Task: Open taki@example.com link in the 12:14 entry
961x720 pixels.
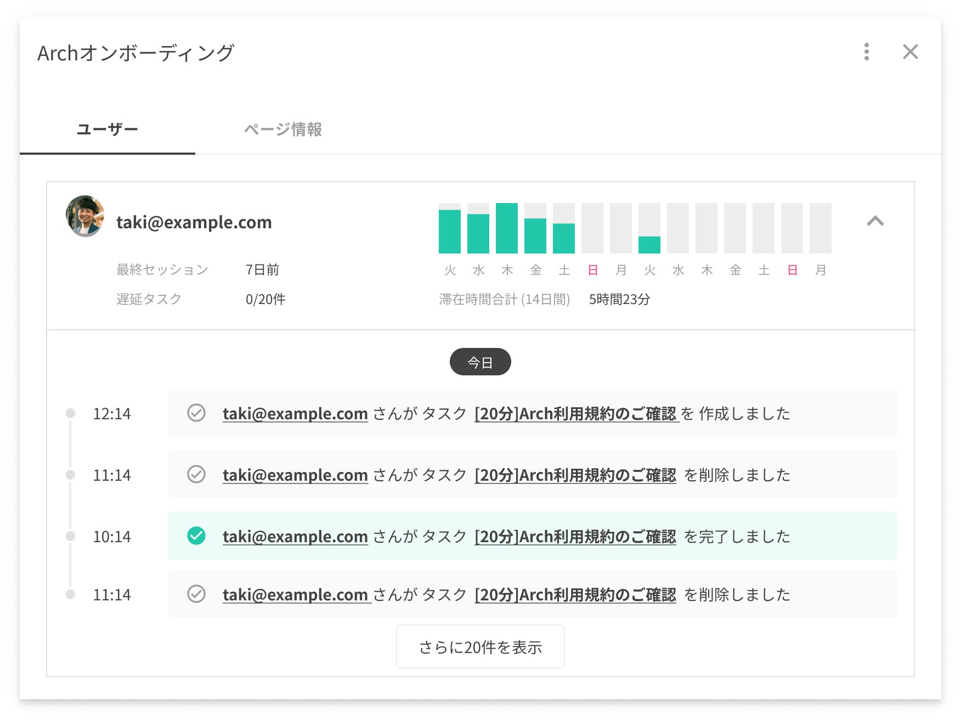Action: tap(295, 414)
